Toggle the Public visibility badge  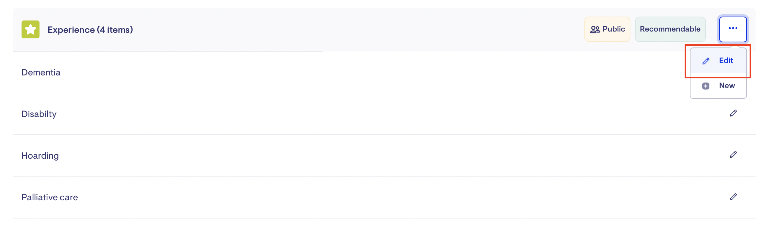coord(607,29)
